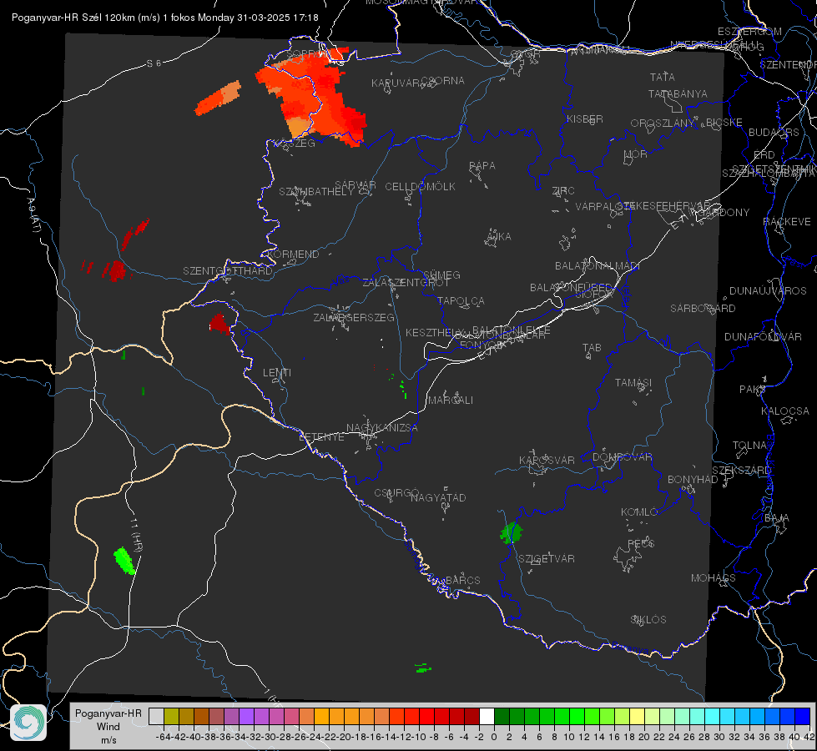Select the KAPOSVÁR city label

[x=547, y=460]
